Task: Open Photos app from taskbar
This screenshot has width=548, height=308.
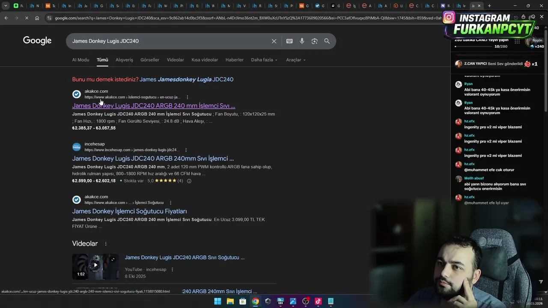Action: [x=293, y=301]
